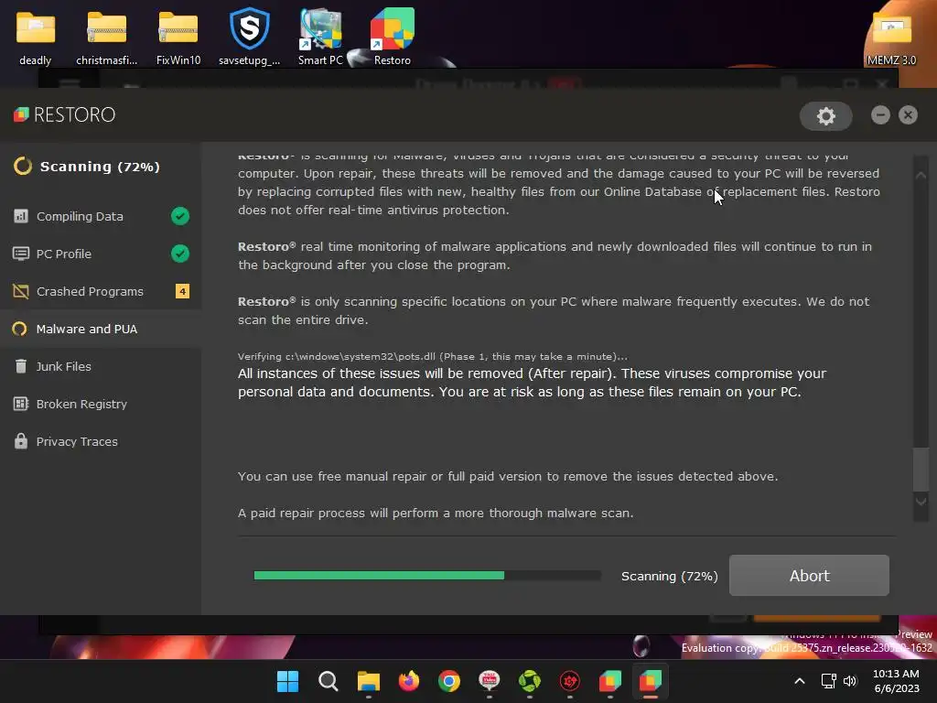Screen dimensions: 937x703
Task: Launch Google Chrome from the taskbar
Action: [x=448, y=681]
